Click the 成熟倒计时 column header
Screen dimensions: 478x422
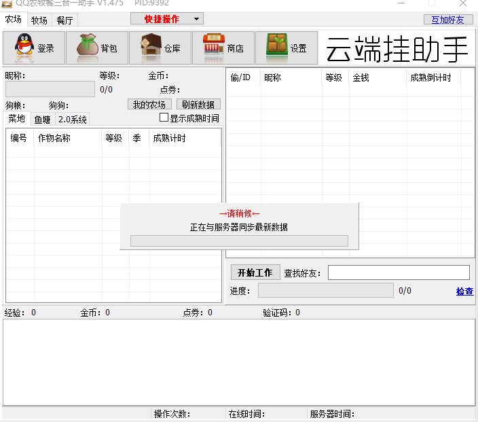(x=433, y=77)
